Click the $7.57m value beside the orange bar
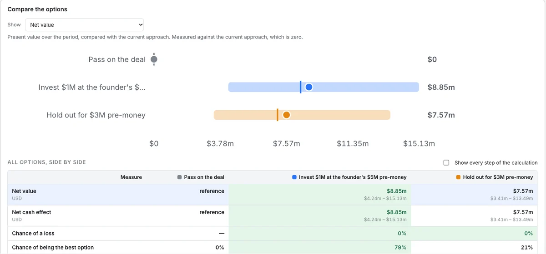Screen dimensions: 546x254 tap(441, 115)
